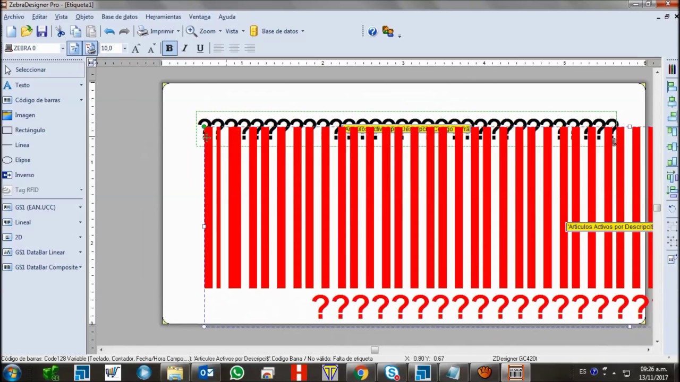
Task: Choose the Seleccionar pointer tool
Action: [42, 70]
